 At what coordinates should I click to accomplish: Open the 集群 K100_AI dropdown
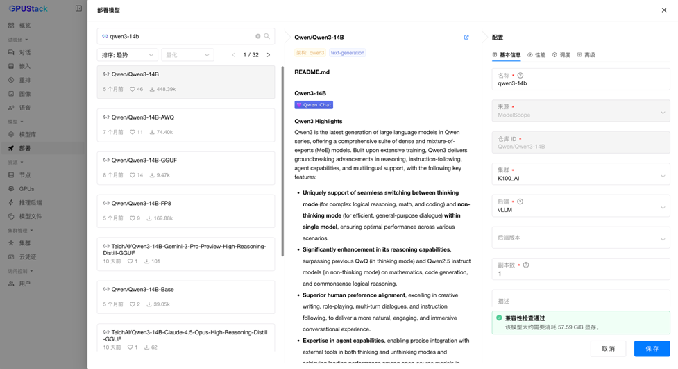pos(581,174)
